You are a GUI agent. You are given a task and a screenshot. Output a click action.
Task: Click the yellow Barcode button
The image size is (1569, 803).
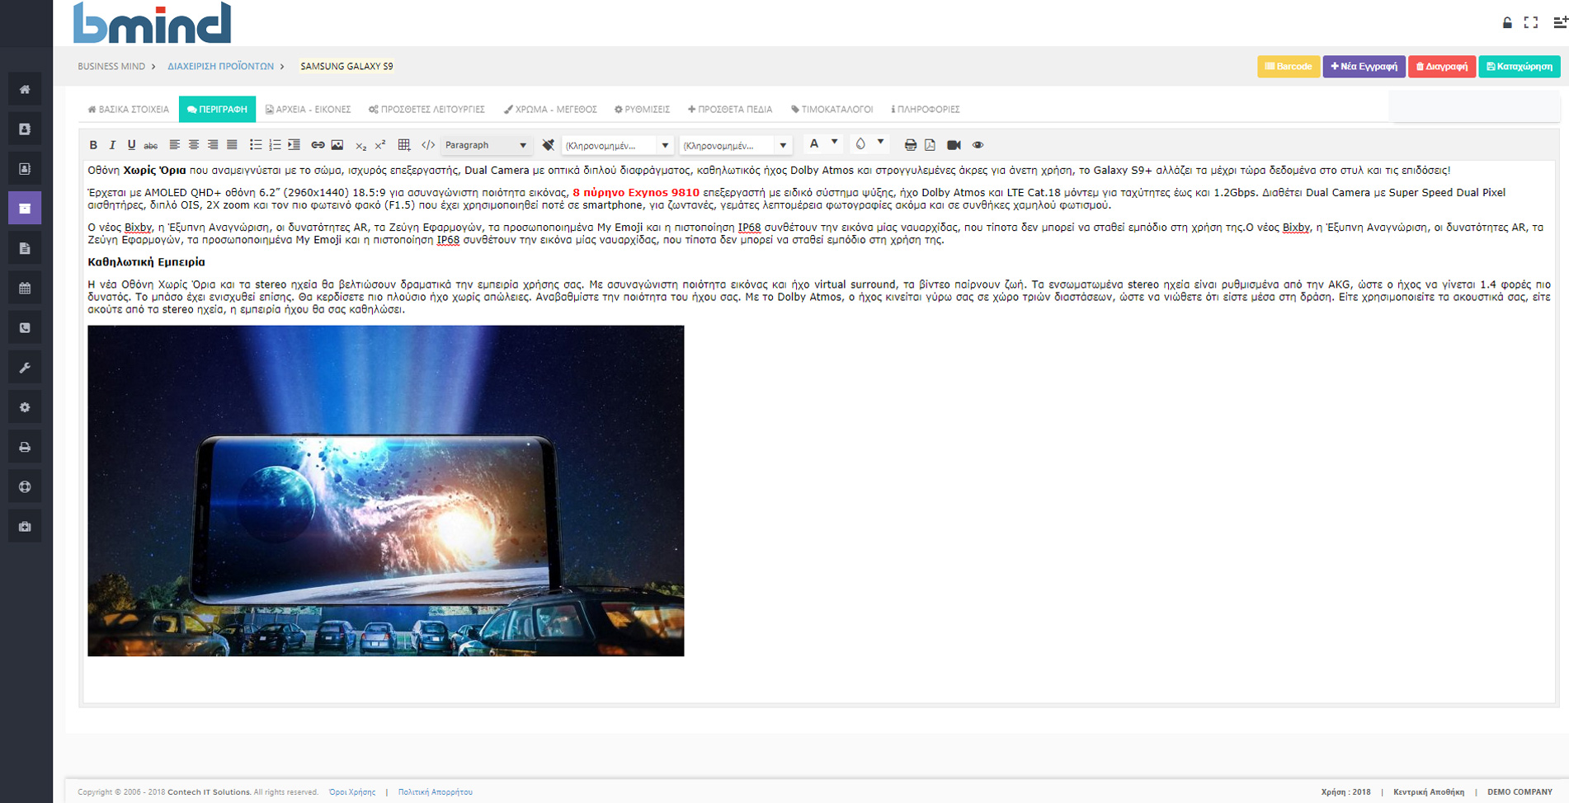pyautogui.click(x=1288, y=67)
